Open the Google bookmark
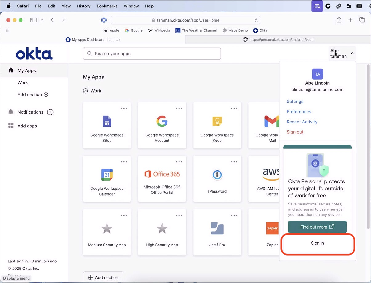The height and width of the screenshot is (283, 371). (134, 30)
